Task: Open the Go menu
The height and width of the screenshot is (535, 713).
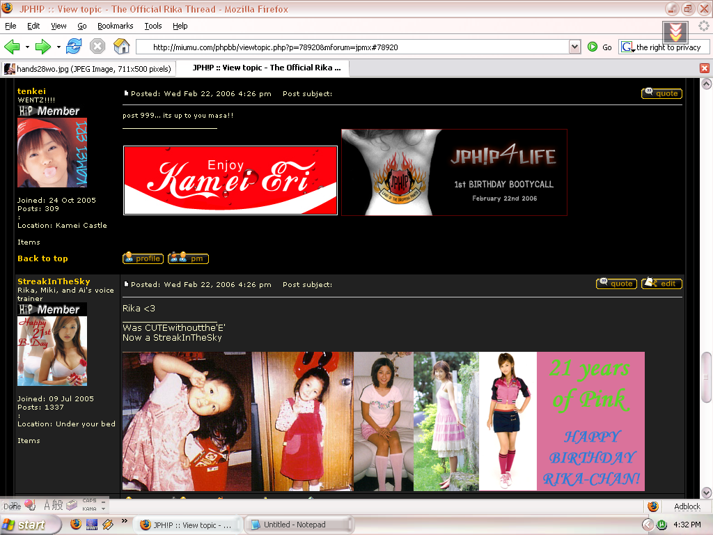Action: click(82, 26)
